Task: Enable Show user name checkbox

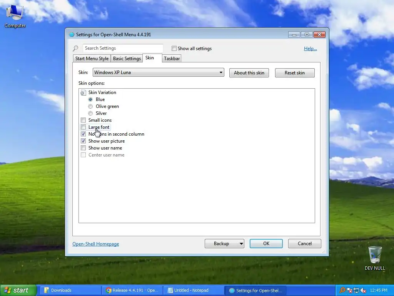Action: (x=83, y=148)
